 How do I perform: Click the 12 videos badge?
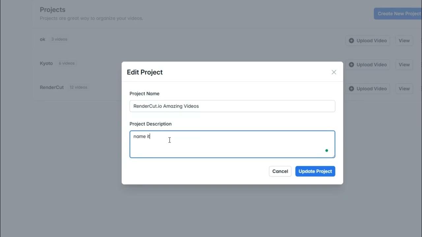click(x=78, y=87)
